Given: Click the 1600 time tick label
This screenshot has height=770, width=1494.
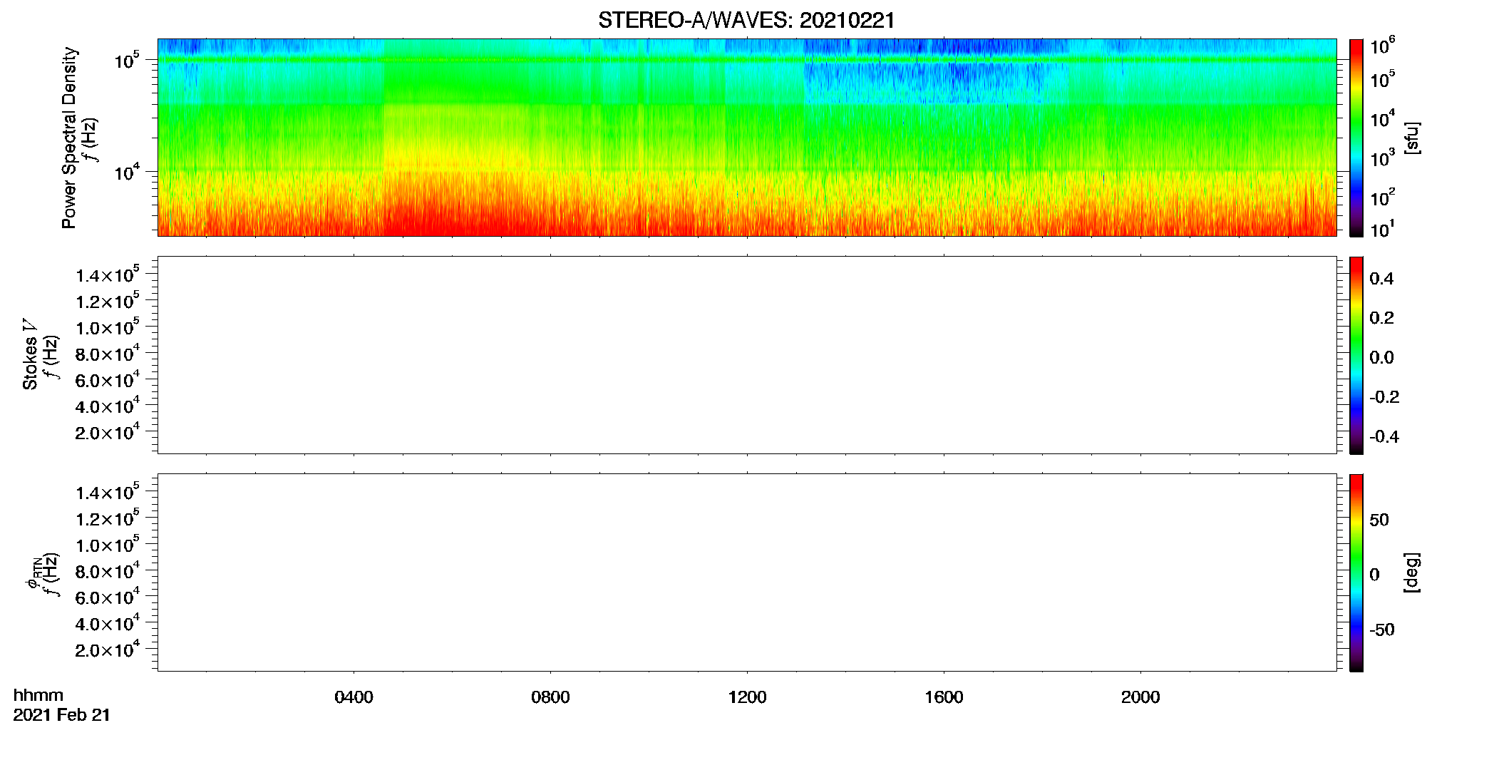Looking at the screenshot, I should click(944, 697).
